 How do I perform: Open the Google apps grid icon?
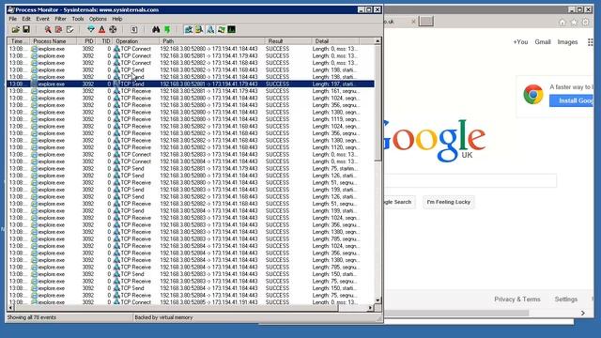click(x=591, y=42)
